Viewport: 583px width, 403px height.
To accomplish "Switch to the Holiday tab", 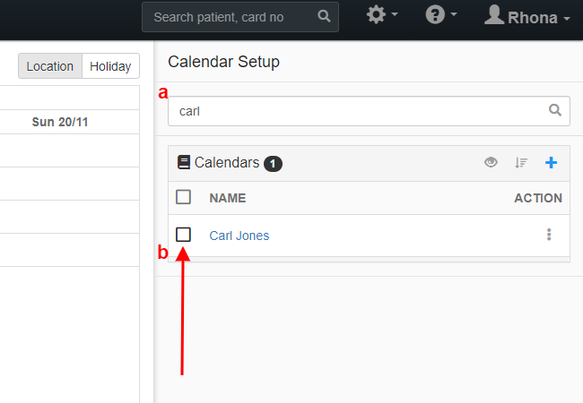I will [x=110, y=66].
